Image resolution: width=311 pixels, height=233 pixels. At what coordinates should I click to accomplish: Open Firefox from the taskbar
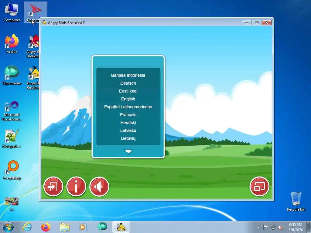pos(46,227)
